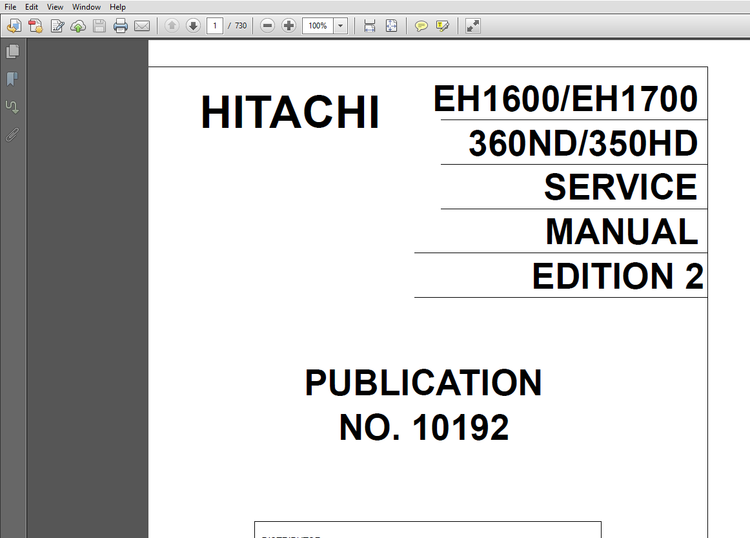The height and width of the screenshot is (538, 750).
Task: Open the Help menu
Action: pyautogui.click(x=117, y=6)
